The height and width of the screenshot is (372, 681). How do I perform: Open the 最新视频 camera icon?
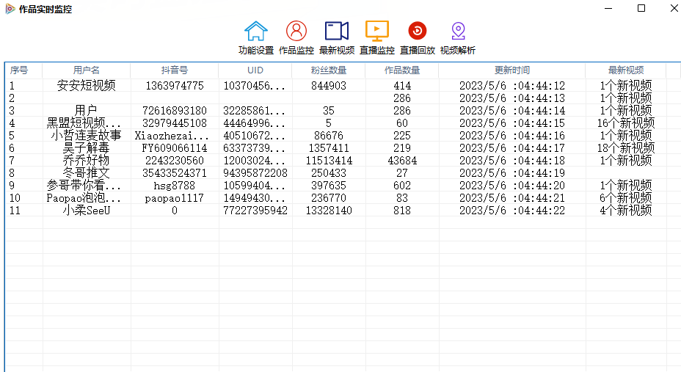pyautogui.click(x=337, y=31)
